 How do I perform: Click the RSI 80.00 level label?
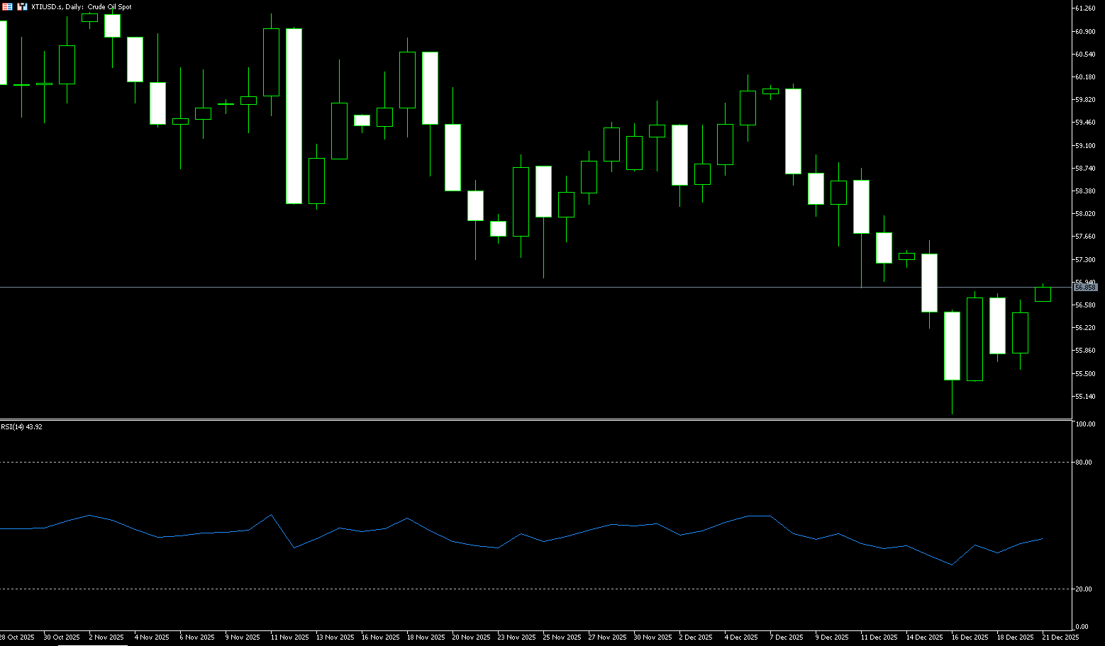pos(1084,463)
